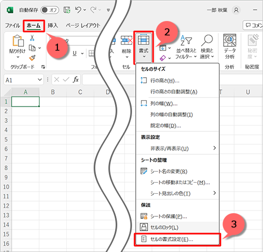Select column B header
263x252 pixels.
(53, 92)
